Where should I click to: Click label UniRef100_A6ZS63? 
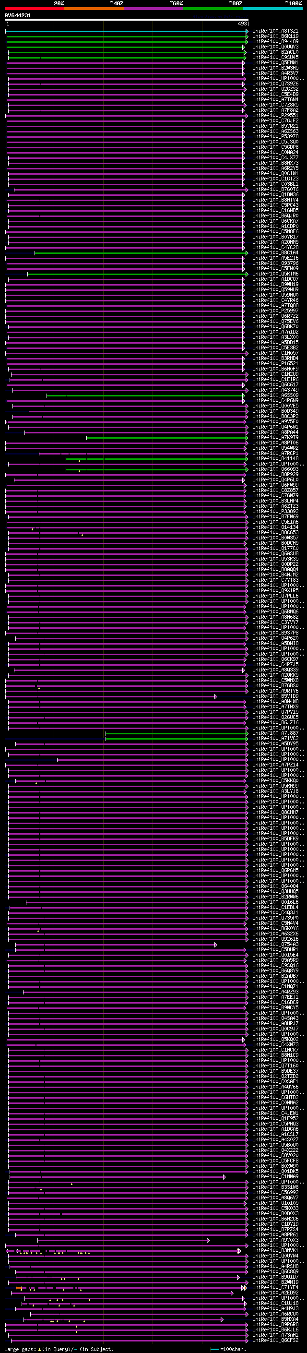(275, 132)
